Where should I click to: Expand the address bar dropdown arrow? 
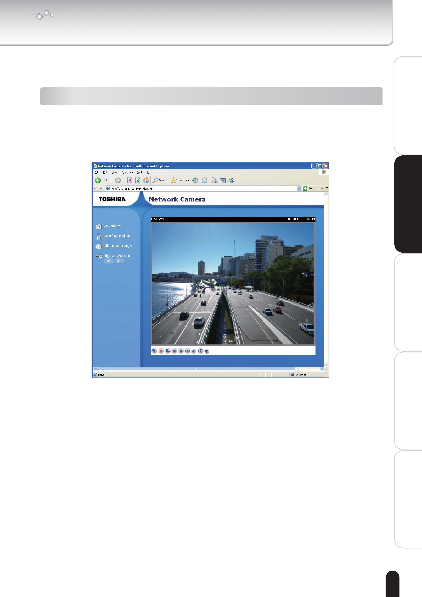coord(299,189)
